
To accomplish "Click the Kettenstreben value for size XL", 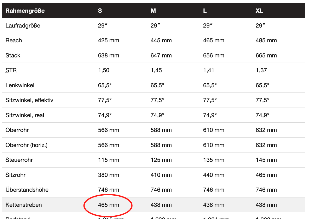I will [x=266, y=205].
